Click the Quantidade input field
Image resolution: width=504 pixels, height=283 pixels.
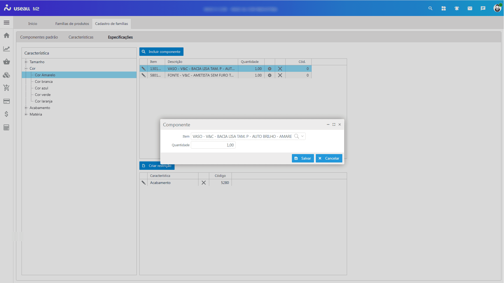213,145
